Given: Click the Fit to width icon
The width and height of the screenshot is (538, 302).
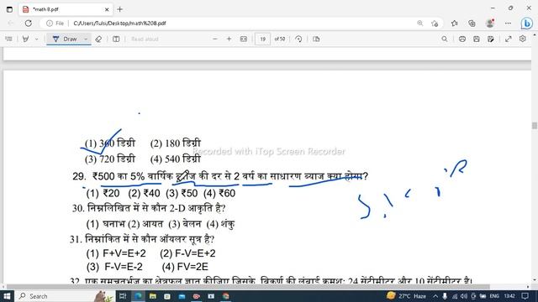Looking at the screenshot, I should [244, 39].
